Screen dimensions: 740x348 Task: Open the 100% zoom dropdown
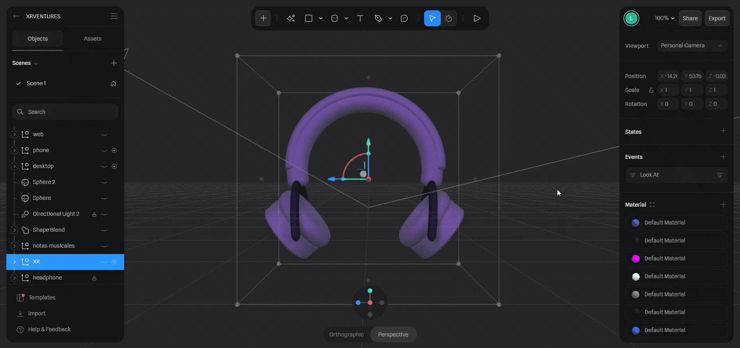(x=664, y=18)
